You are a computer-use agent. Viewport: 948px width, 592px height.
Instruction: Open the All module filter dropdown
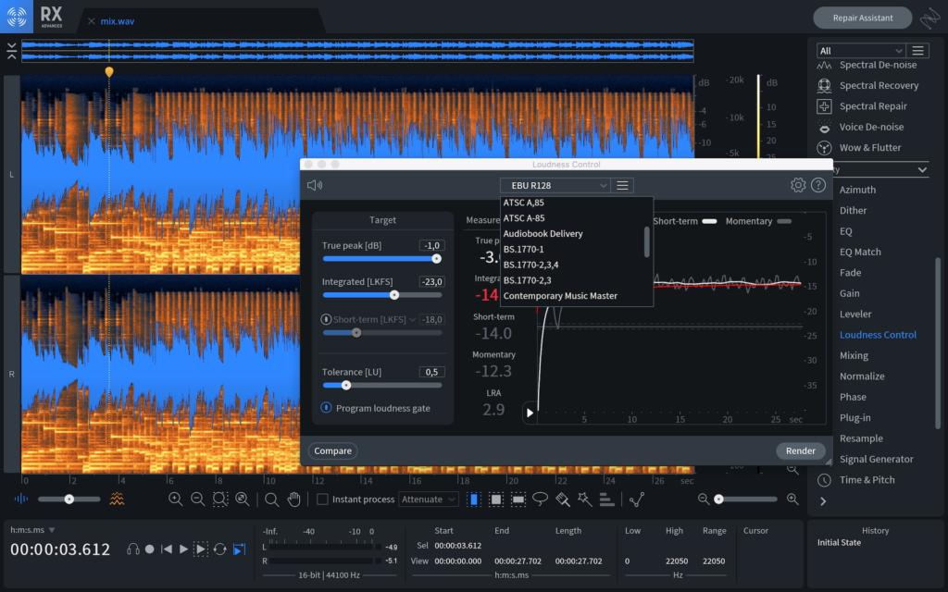[x=861, y=51]
